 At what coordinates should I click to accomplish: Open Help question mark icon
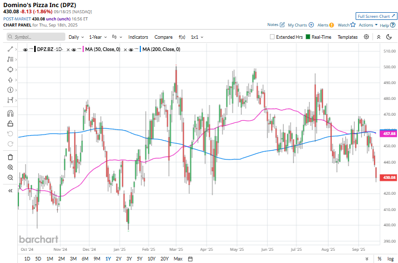pos(393,25)
